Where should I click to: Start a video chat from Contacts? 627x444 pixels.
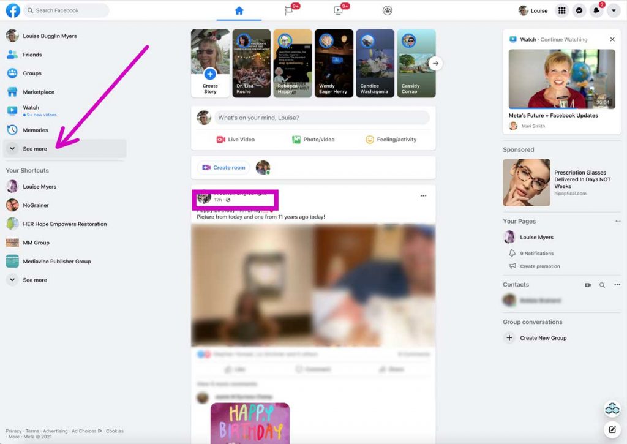(588, 285)
